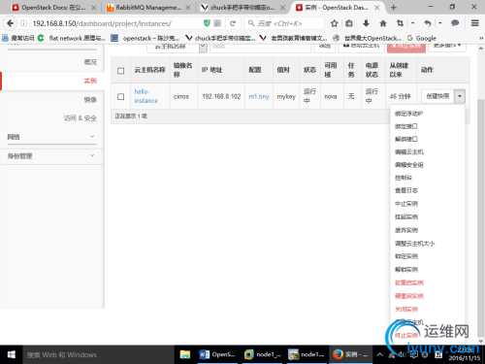Open the Google bookmark
This screenshot has height=364, width=485.
pyautogui.click(x=422, y=38)
